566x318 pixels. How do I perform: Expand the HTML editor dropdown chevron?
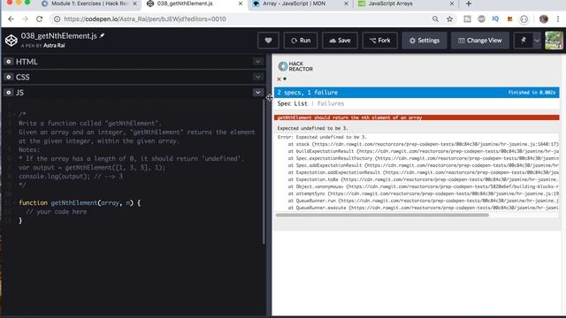coord(257,62)
